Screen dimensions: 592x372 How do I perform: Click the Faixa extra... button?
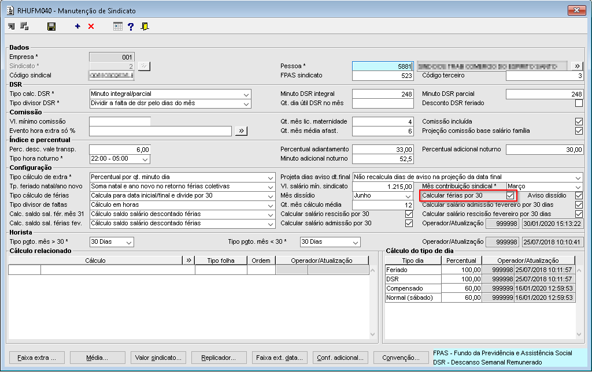pyautogui.click(x=37, y=358)
